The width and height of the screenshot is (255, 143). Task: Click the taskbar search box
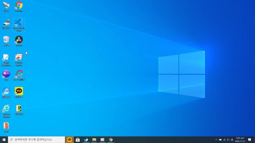(36, 140)
